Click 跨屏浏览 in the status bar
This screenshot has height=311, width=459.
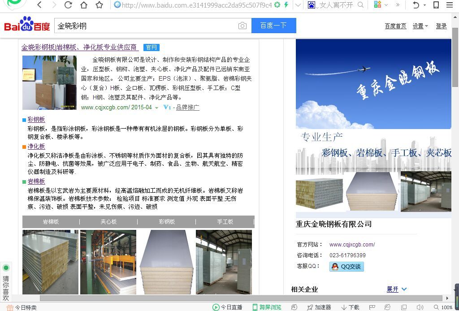[x=267, y=307]
